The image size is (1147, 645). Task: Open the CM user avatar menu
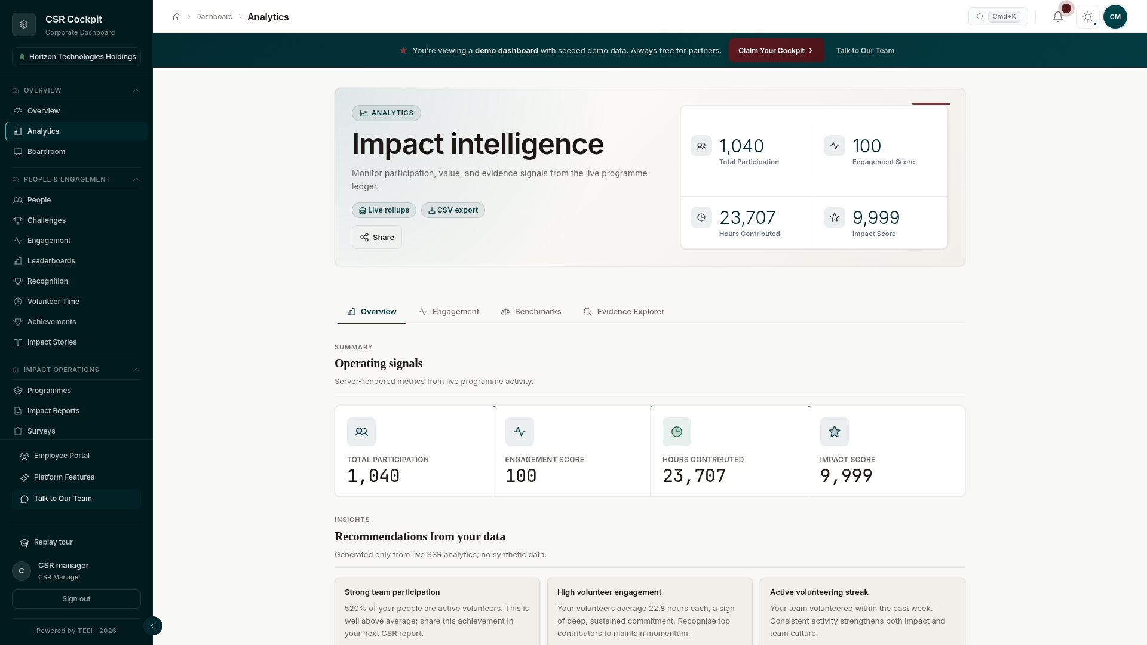pyautogui.click(x=1115, y=17)
